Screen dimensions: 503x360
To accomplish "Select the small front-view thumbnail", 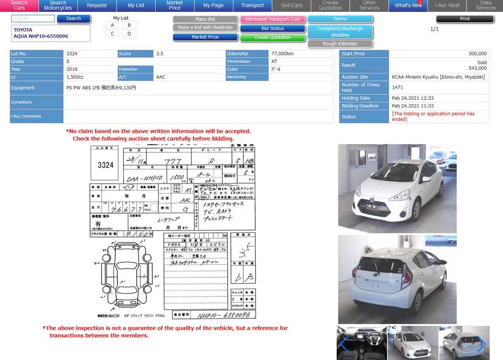I will click(x=413, y=343).
